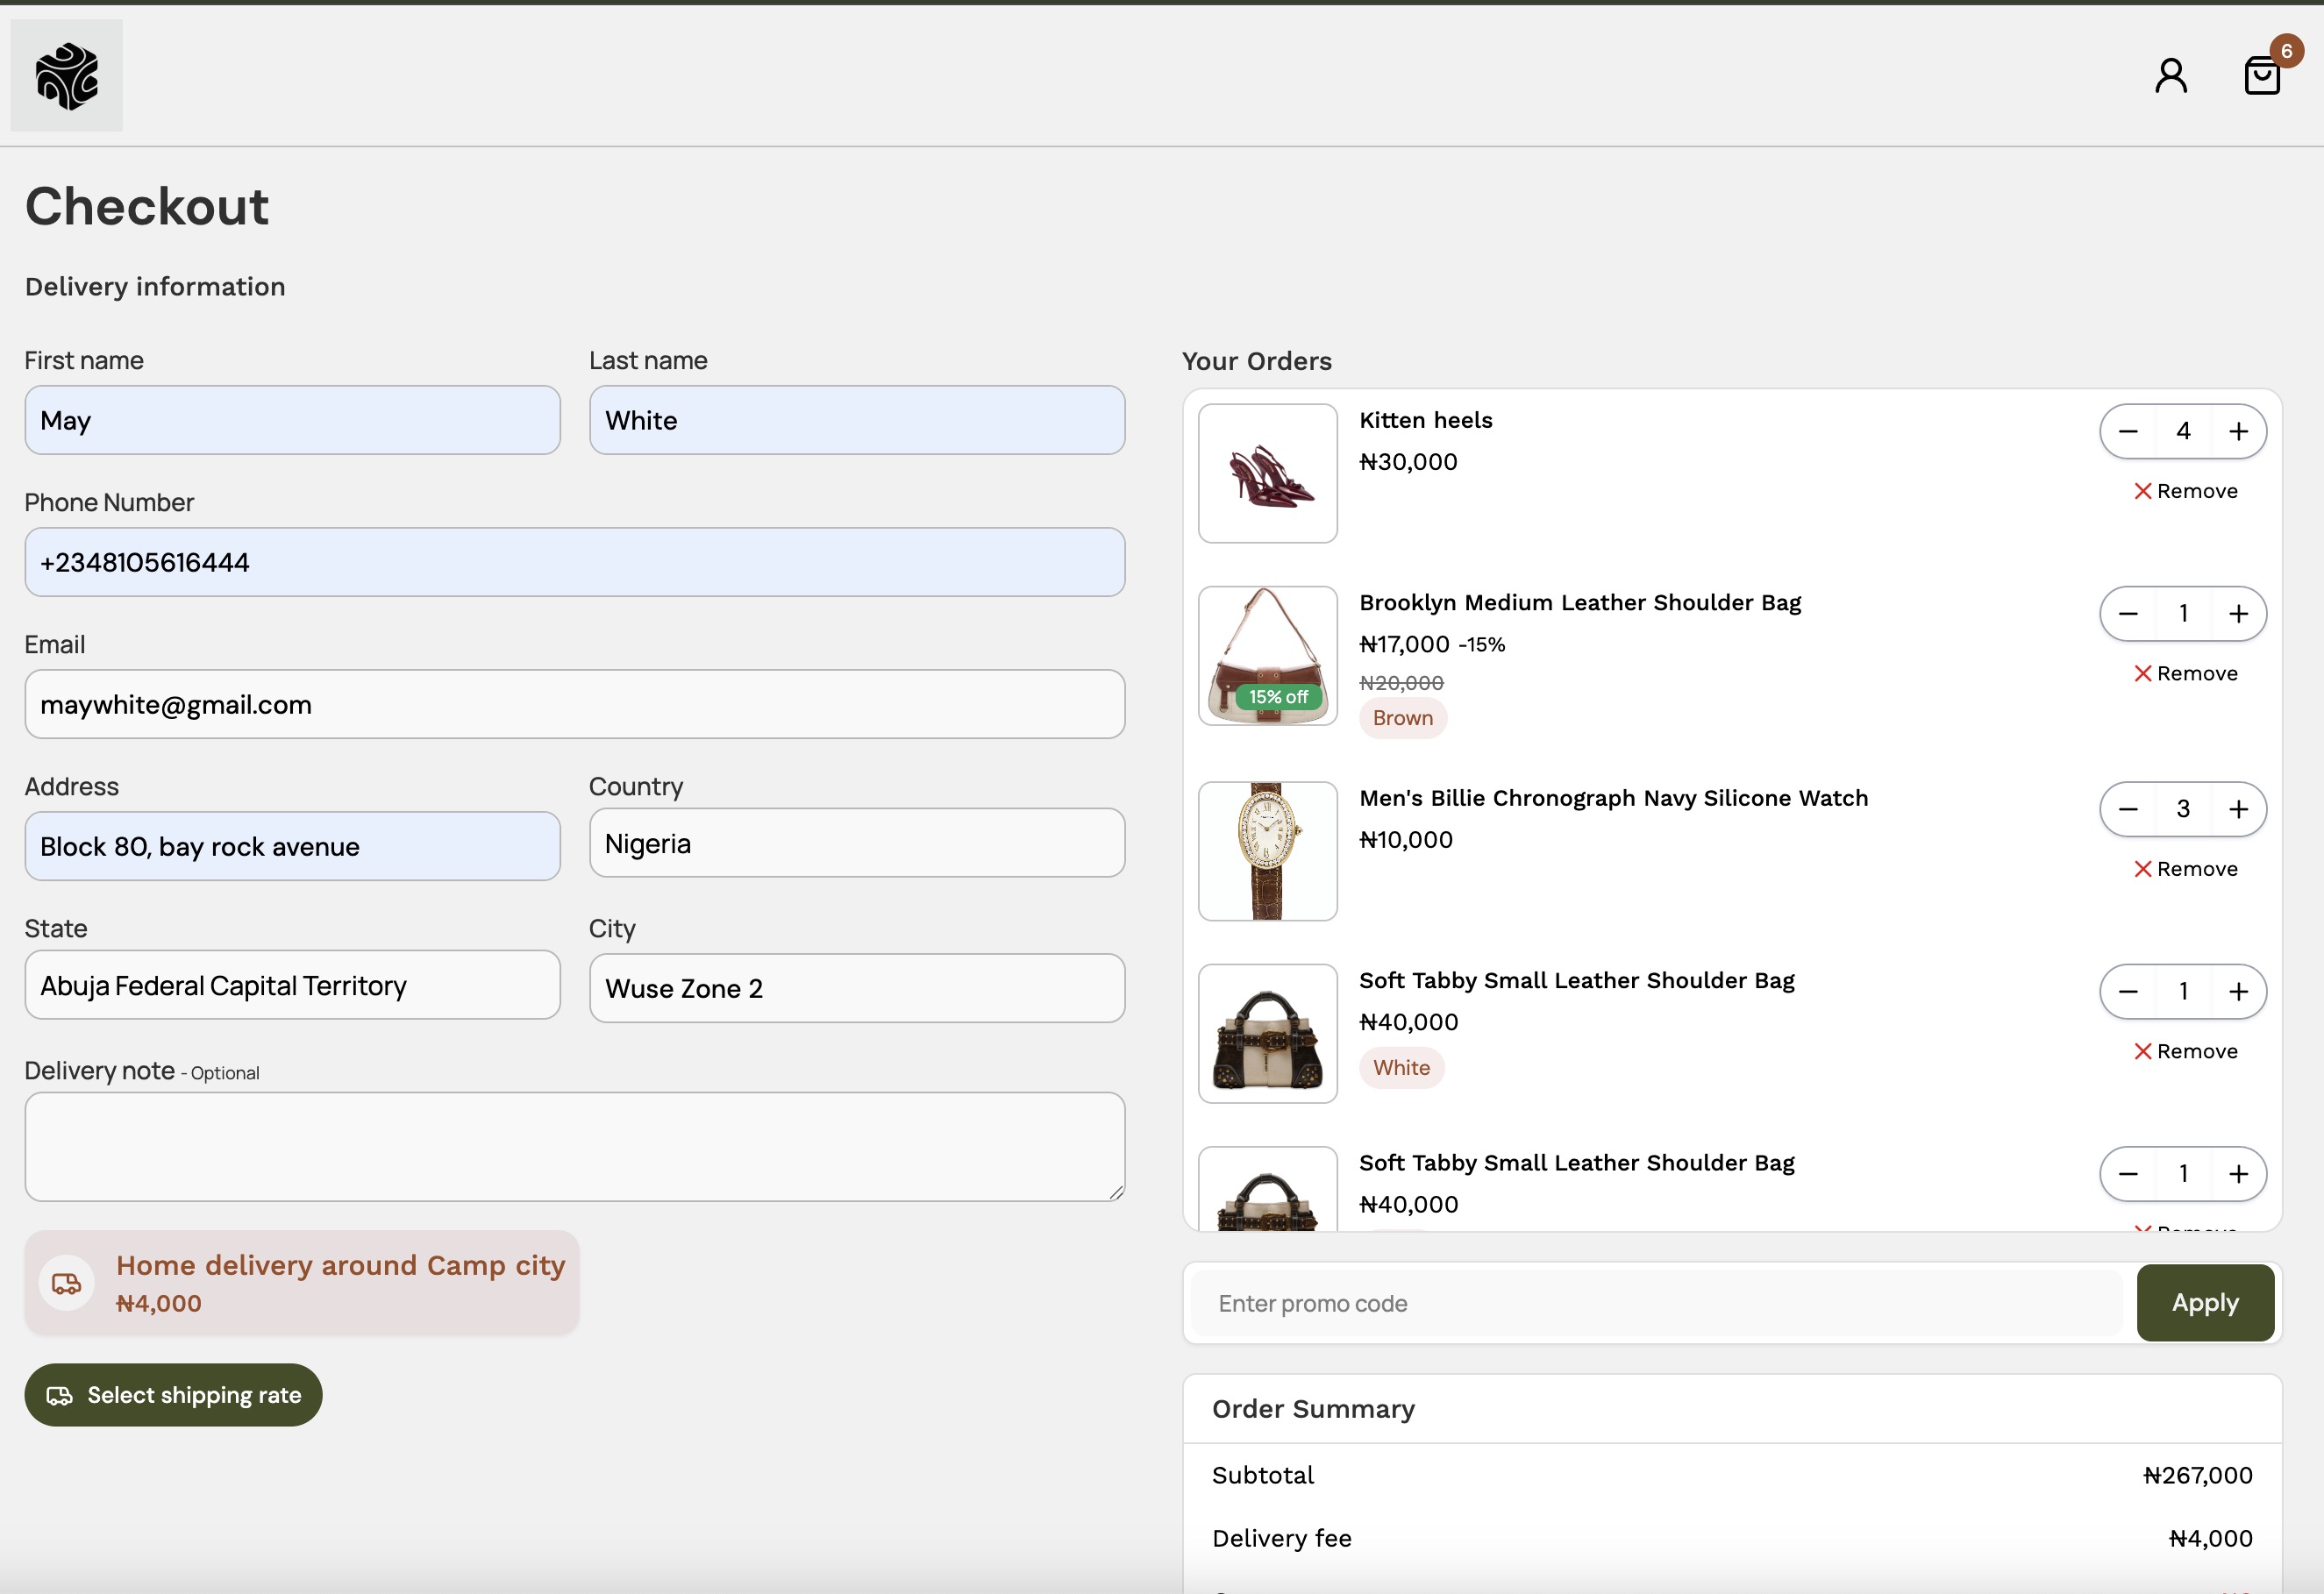
Task: Click the white Soft Tabby bag thumbnail
Action: pos(1267,1033)
